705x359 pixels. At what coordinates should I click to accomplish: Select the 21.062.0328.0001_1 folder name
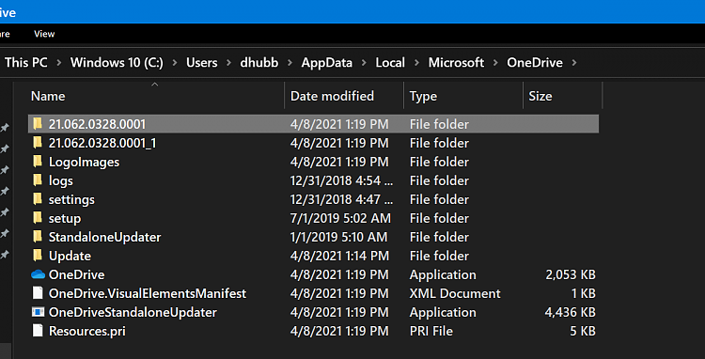pyautogui.click(x=102, y=143)
